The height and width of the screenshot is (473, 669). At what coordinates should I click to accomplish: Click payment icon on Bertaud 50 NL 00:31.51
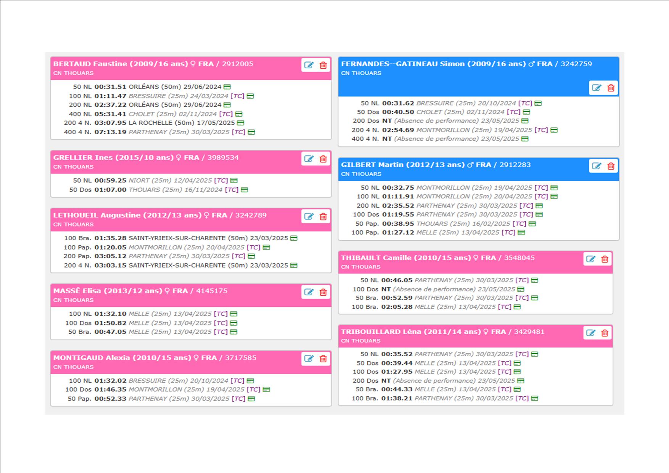tap(227, 87)
